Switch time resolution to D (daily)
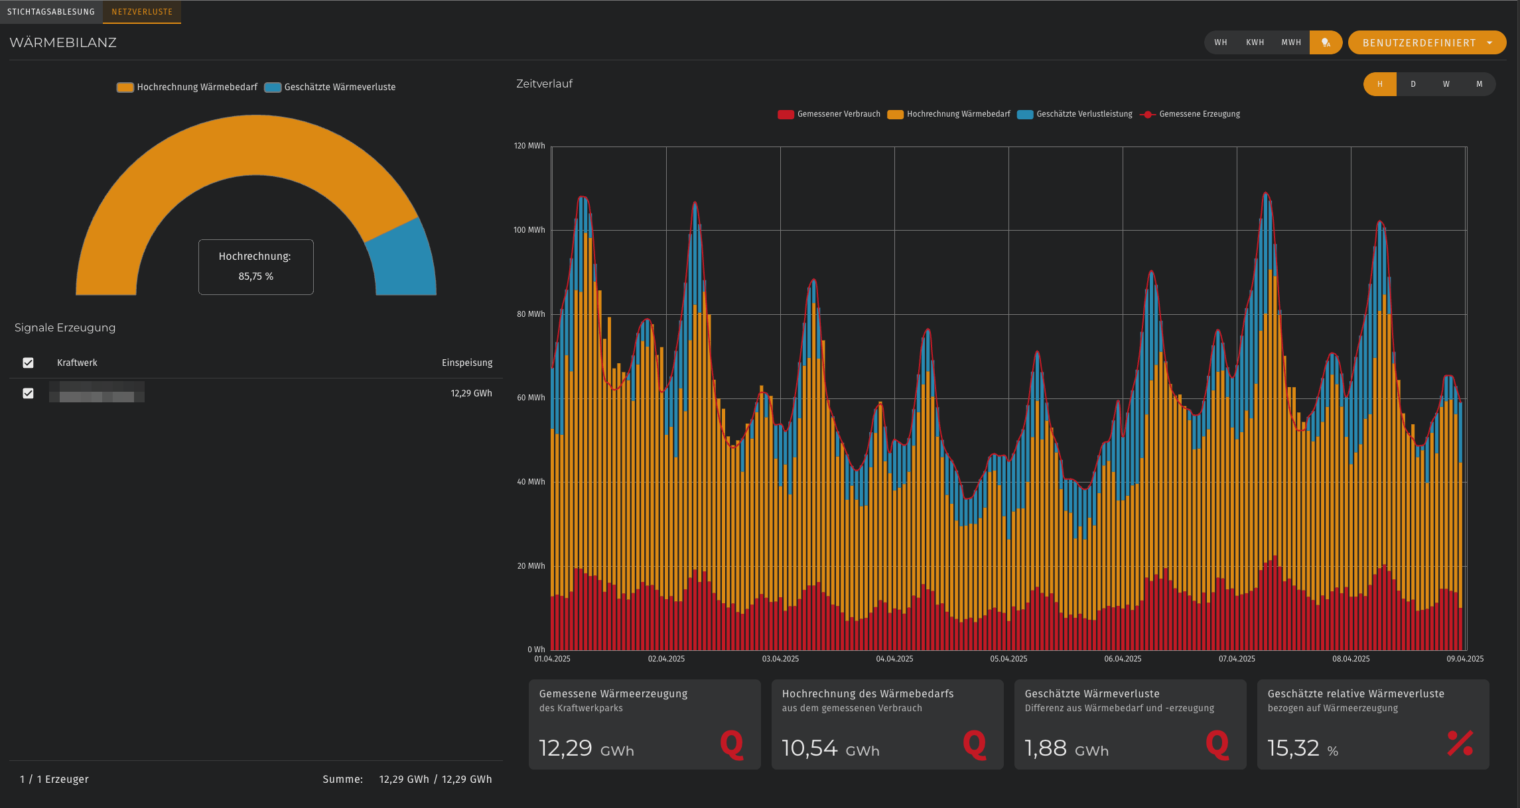 [x=1413, y=84]
